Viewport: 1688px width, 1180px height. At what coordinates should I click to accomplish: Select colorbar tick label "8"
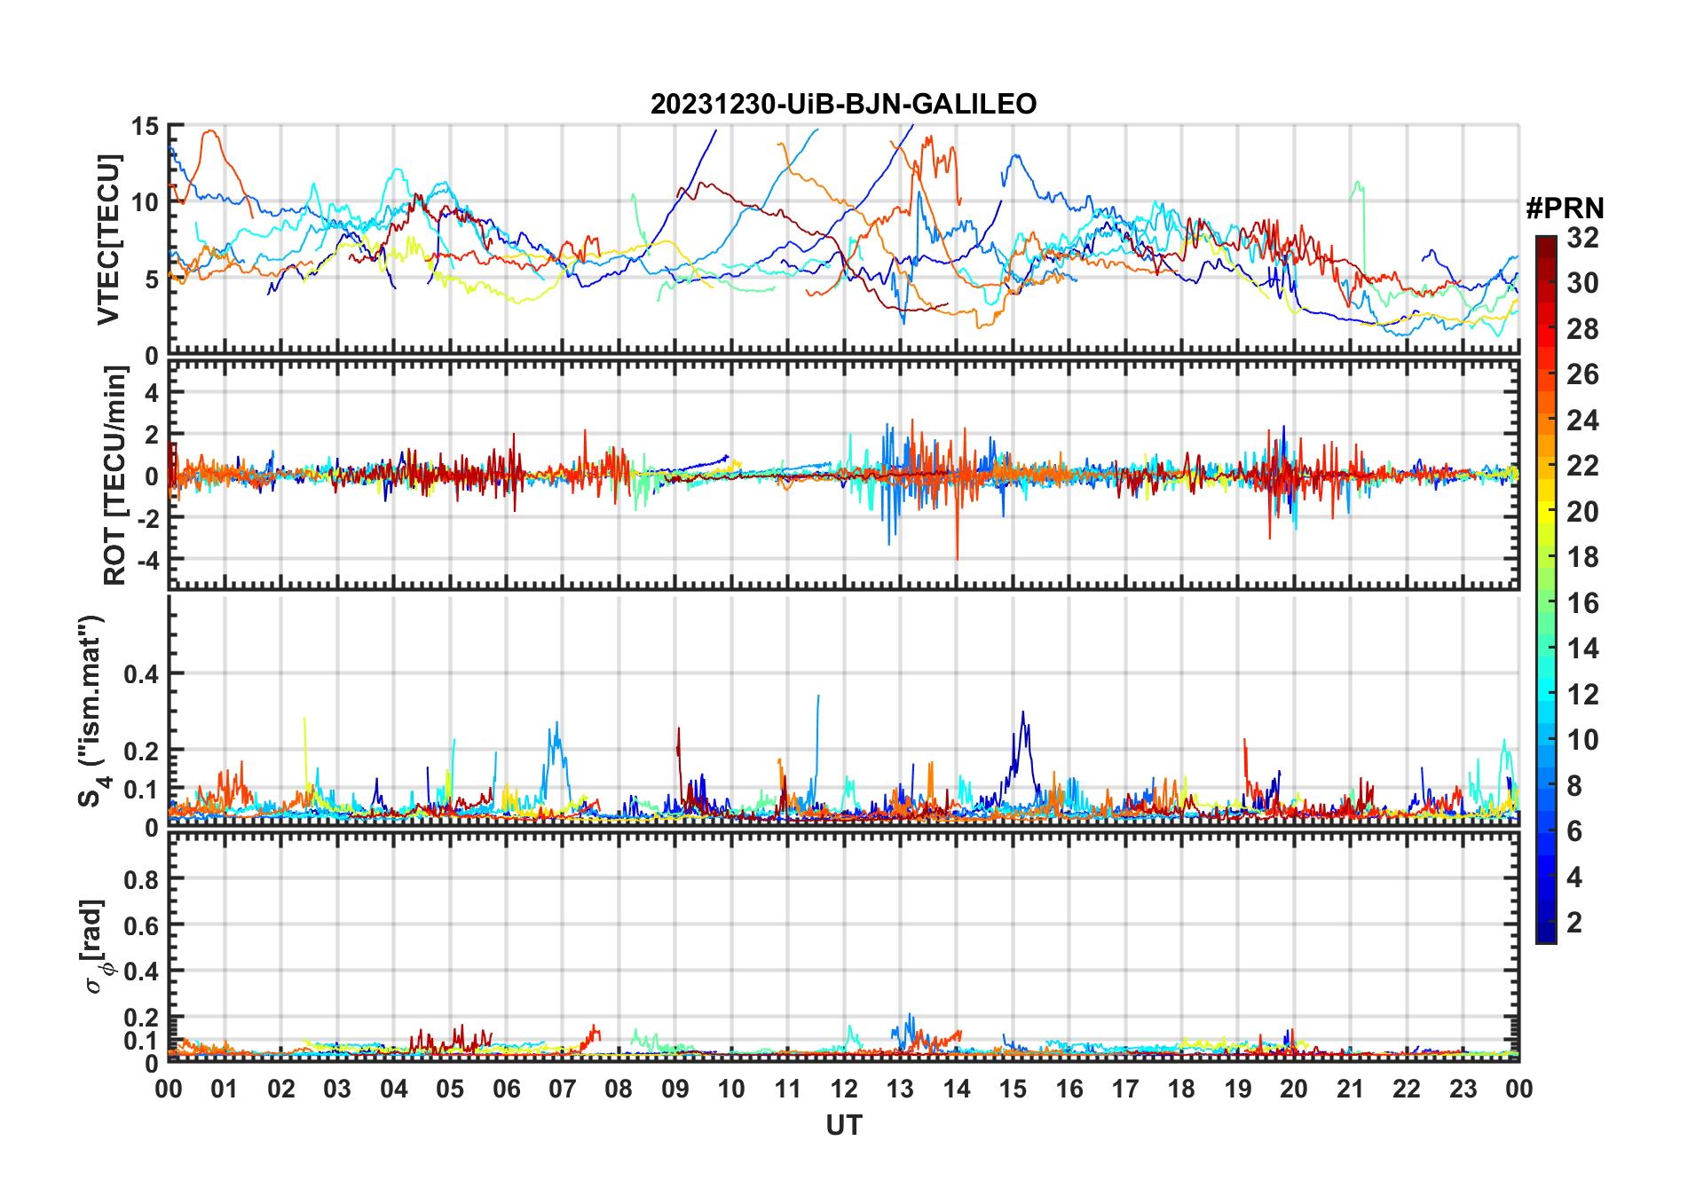(1574, 786)
